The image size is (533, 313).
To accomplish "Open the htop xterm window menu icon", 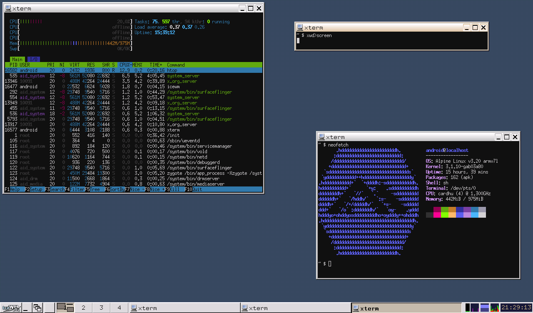I will [x=7, y=8].
